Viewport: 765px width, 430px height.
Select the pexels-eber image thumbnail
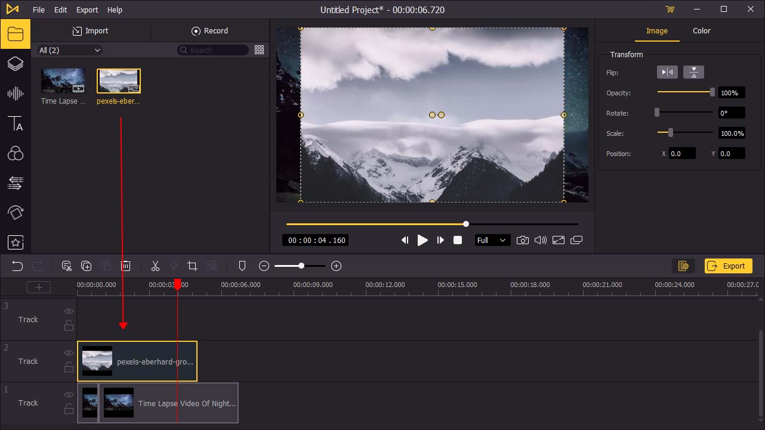pyautogui.click(x=119, y=80)
